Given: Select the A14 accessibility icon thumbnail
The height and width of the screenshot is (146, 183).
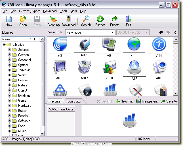Looking at the screenshot, I should (x=159, y=45).
